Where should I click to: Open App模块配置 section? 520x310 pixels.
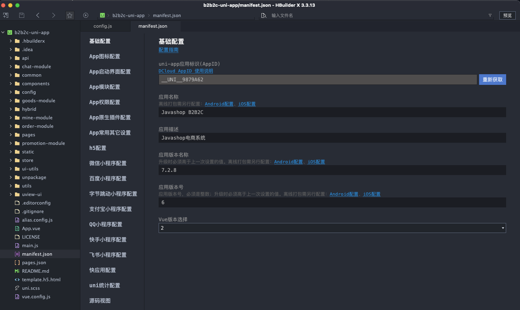tap(105, 87)
